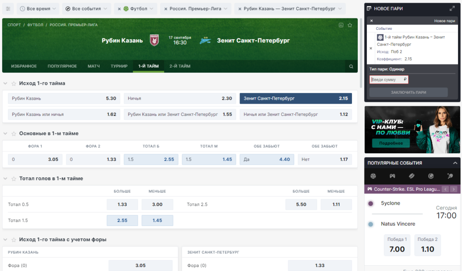Open the 'Все время' time filter

pos(38,9)
